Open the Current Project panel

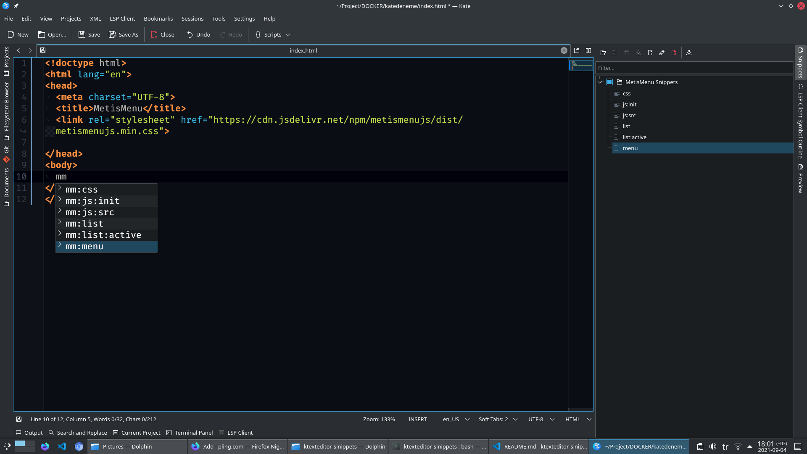coord(137,433)
